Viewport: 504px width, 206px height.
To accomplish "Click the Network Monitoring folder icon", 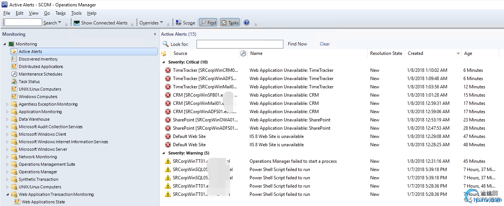I will [x=14, y=157].
